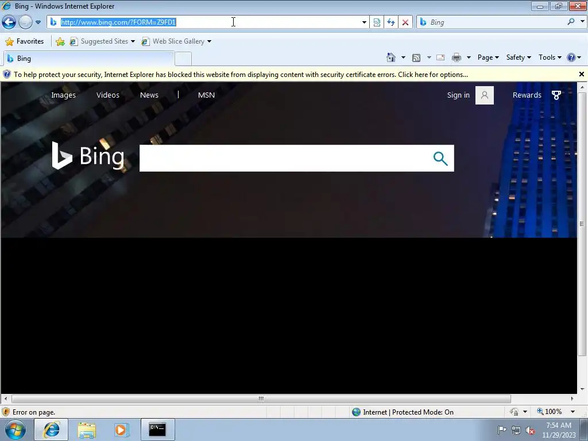588x441 pixels.
Task: Open the search provider dropdown arrow
Action: coord(582,21)
